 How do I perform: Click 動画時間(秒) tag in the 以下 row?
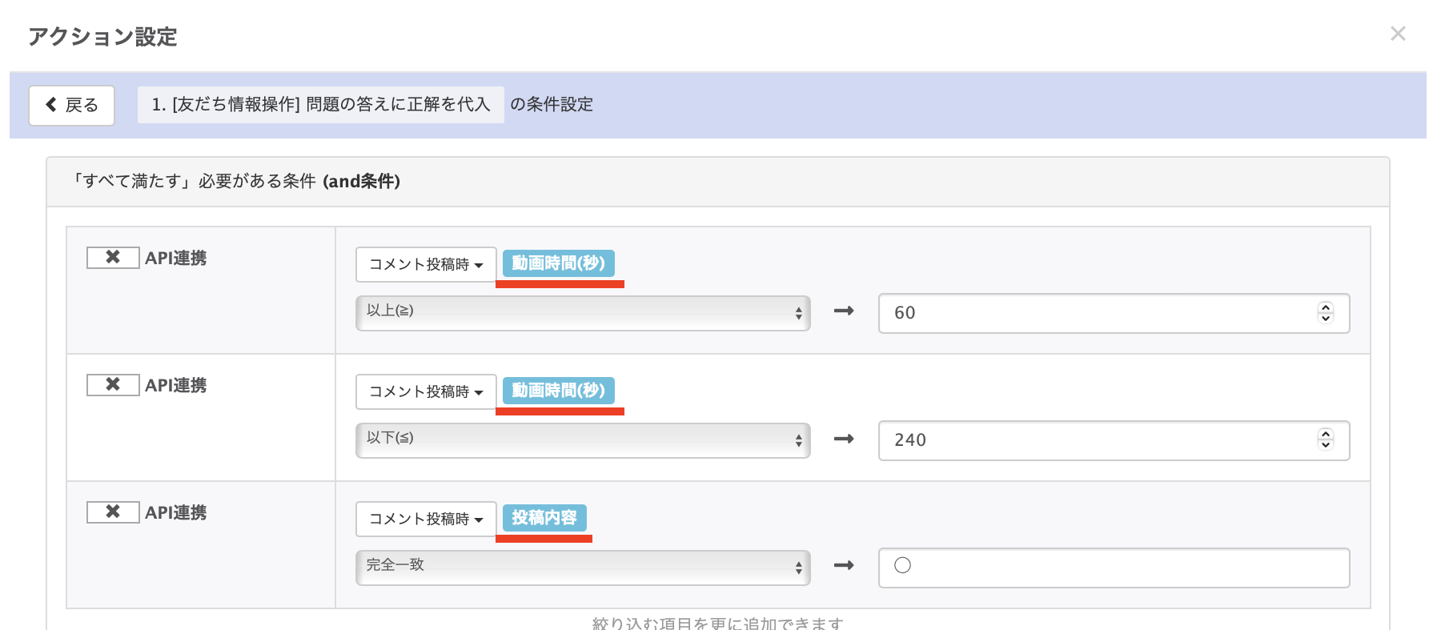(559, 391)
